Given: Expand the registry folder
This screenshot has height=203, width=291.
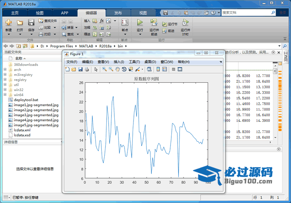Looking at the screenshot, I should (x=5, y=80).
